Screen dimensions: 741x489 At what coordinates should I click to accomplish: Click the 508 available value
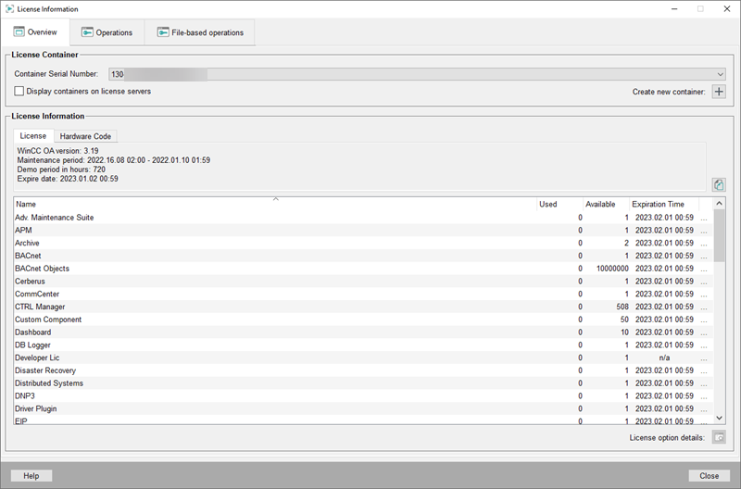pos(622,307)
